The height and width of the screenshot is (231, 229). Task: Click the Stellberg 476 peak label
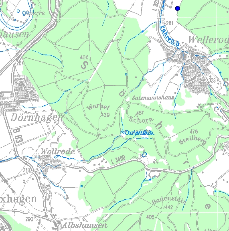[x=193, y=138]
